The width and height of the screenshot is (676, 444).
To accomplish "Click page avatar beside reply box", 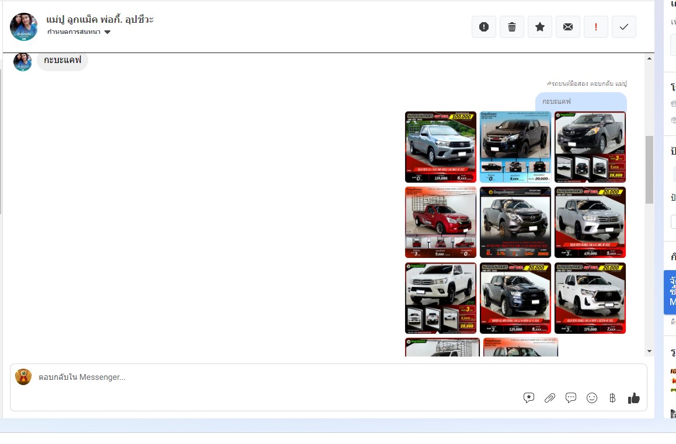I will (23, 377).
